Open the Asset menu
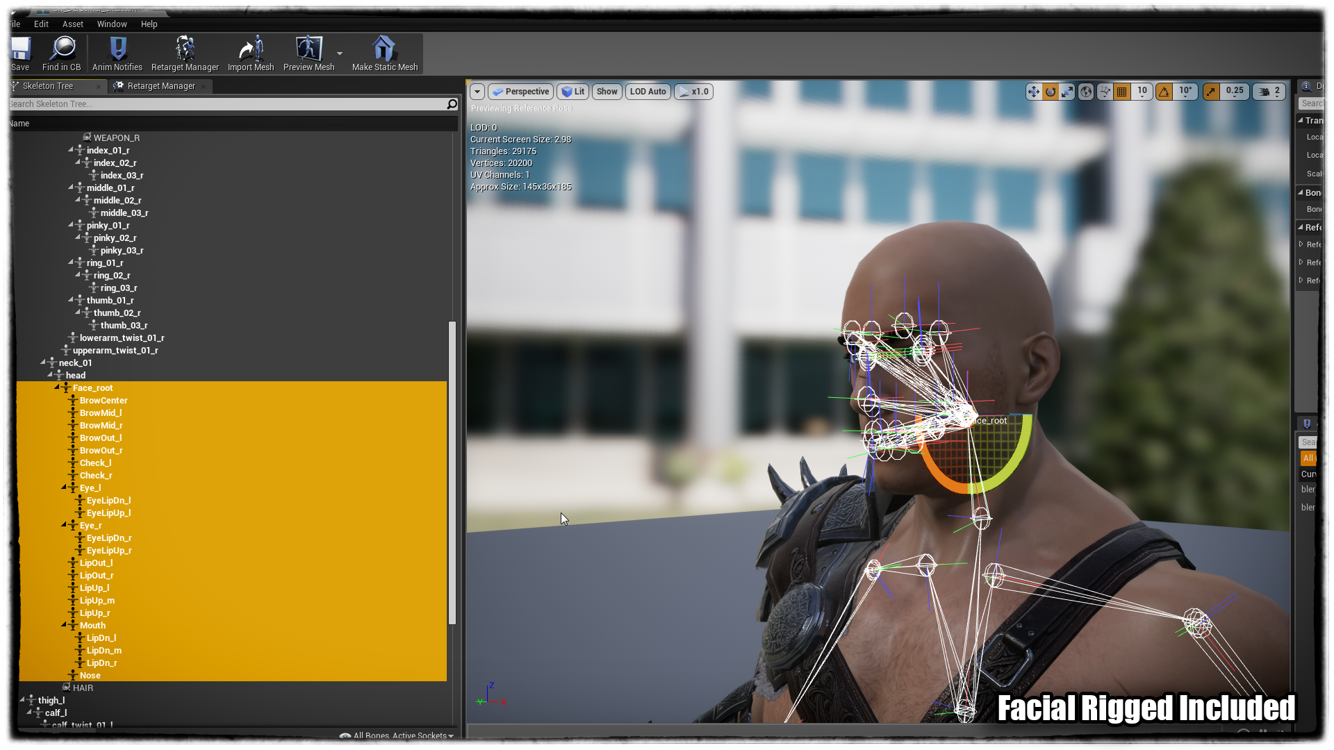This screenshot has height=750, width=1334. coord(72,24)
